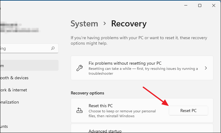Open Personalization settings page
The height and width of the screenshot is (133, 221).
coord(9,102)
